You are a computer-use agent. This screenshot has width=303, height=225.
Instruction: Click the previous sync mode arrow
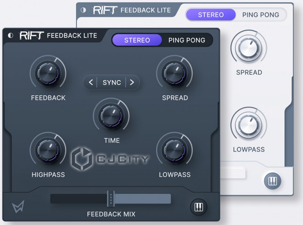click(x=91, y=82)
